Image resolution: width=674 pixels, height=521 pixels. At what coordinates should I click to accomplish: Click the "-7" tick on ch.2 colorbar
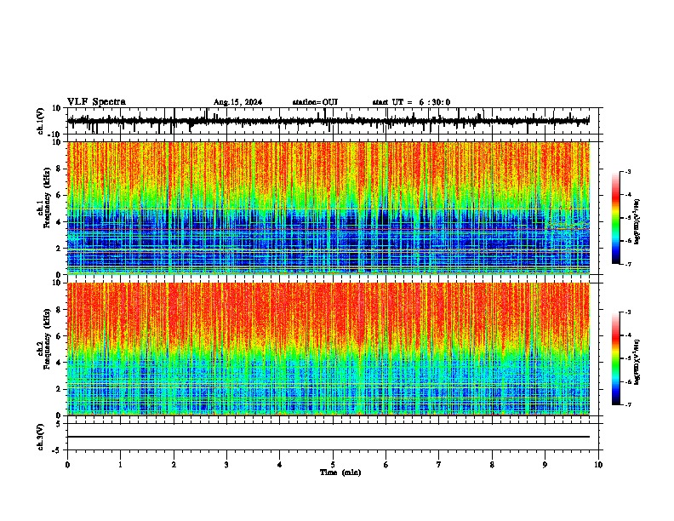click(628, 404)
